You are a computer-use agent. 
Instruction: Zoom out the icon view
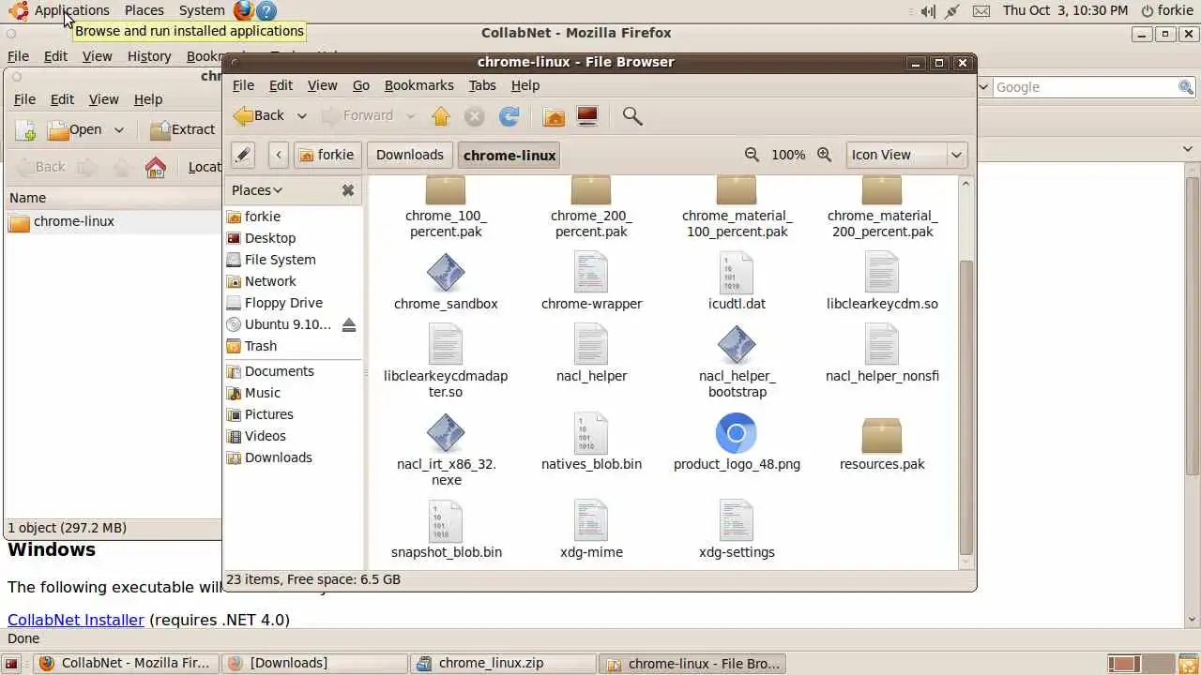click(752, 155)
